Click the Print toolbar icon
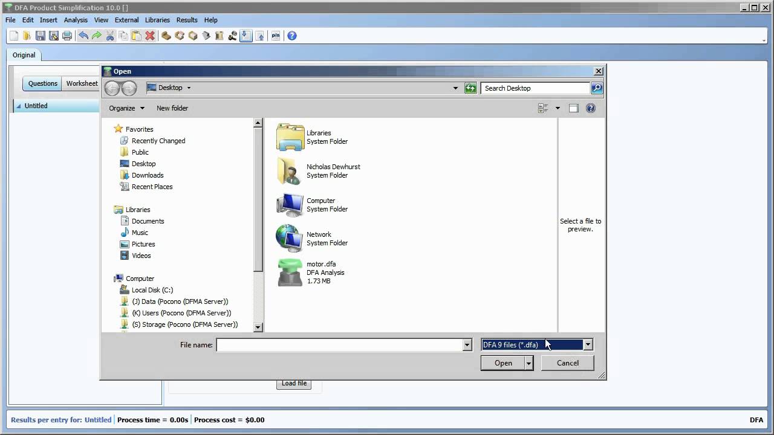 (x=67, y=36)
